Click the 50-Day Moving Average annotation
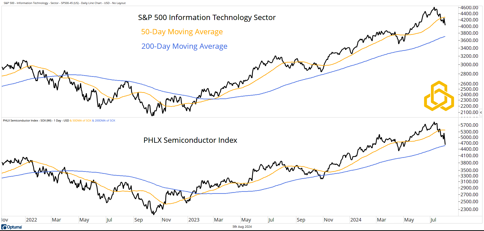The image size is (484, 231). (182, 32)
